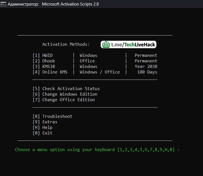203x176 pixels.
Task: Click the Permanent text in the HWID row
Action: pyautogui.click(x=146, y=55)
